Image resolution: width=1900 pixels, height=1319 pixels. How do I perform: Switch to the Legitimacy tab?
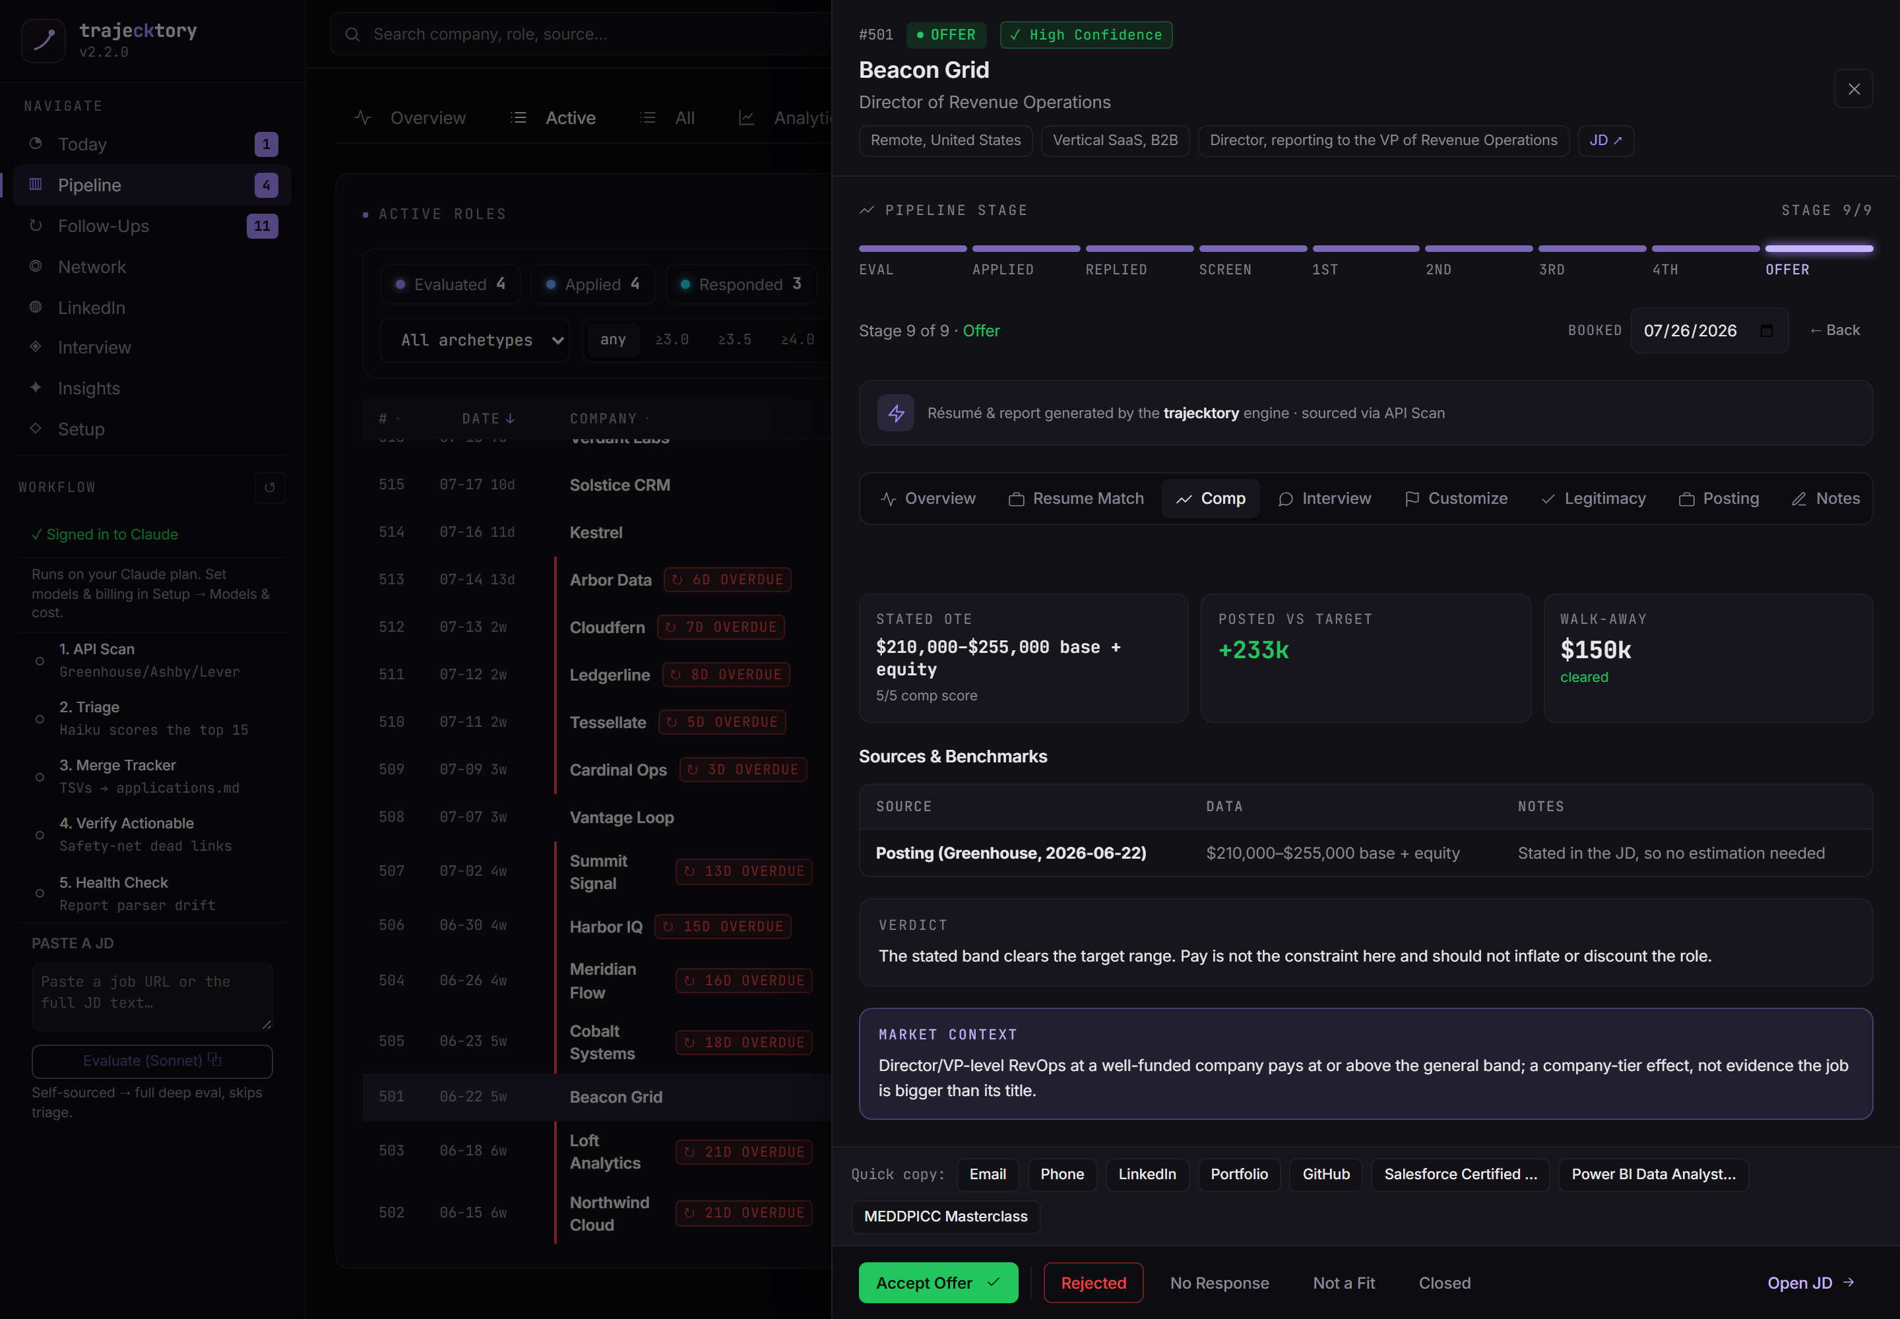click(x=1593, y=499)
